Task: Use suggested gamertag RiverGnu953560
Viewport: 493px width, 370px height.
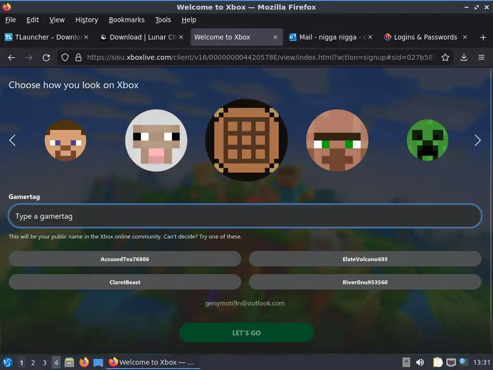Action: 365,282
